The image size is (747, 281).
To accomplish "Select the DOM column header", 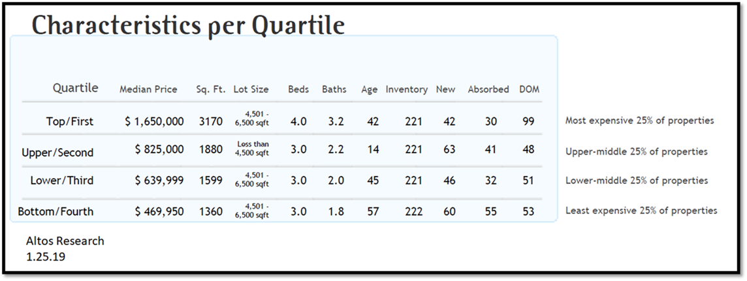I will click(x=529, y=89).
